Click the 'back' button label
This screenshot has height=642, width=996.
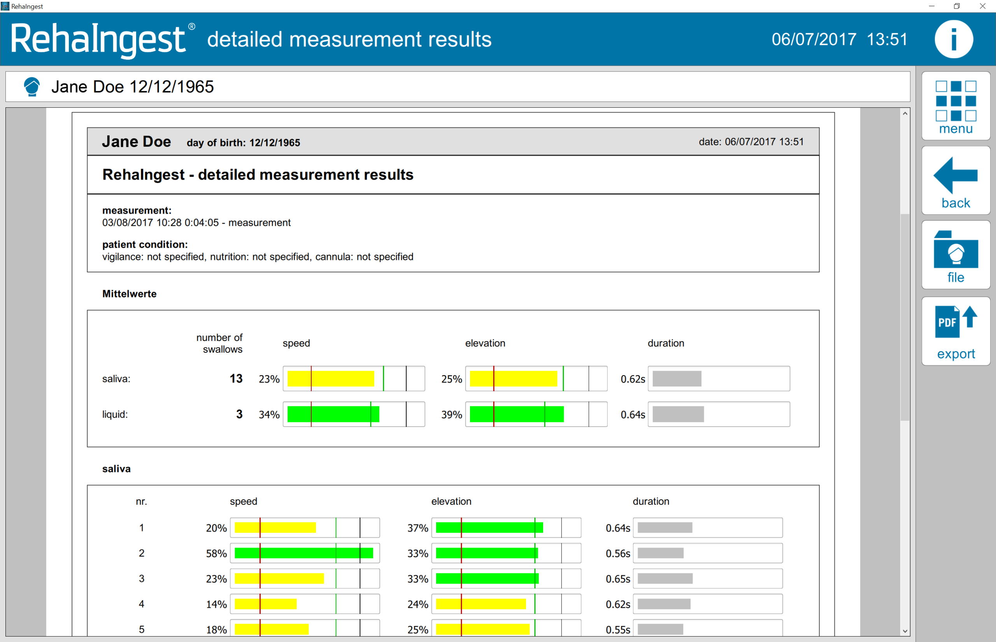(956, 203)
